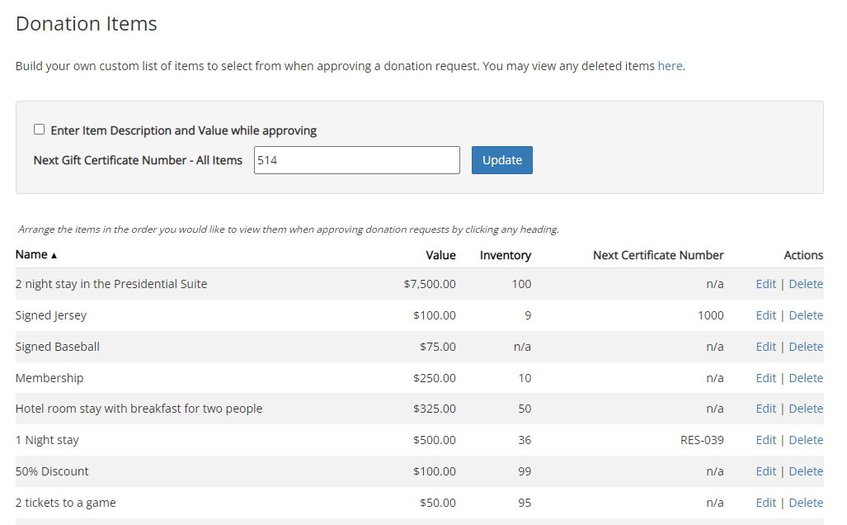
Task: Delete the 2 tickets to a game item
Action: (805, 502)
